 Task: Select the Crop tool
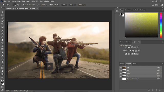click(2, 24)
